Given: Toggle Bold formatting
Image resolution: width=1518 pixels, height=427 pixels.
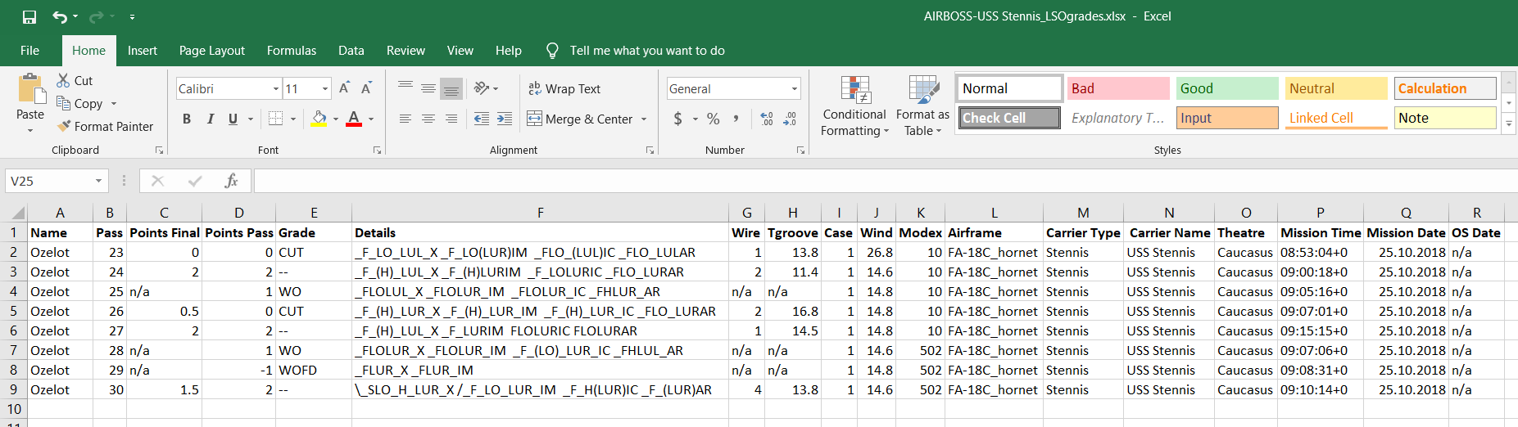Looking at the screenshot, I should coord(187,119).
